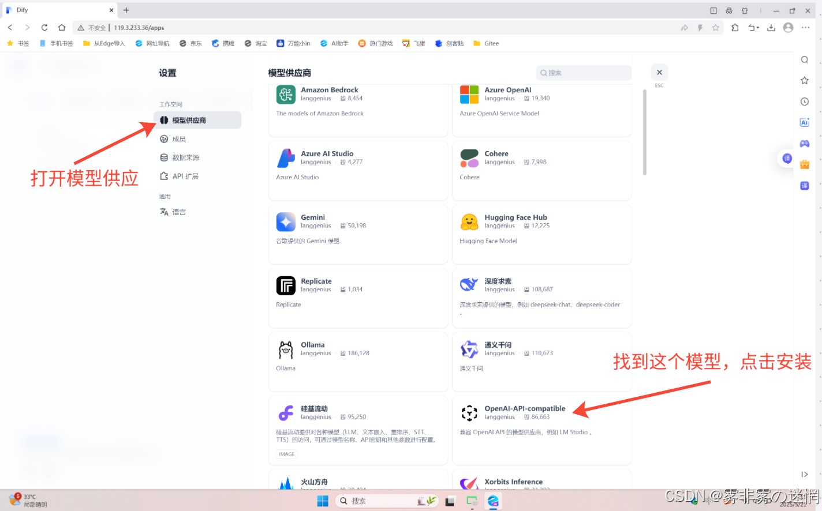Open the 成员 settings item

coord(173,139)
